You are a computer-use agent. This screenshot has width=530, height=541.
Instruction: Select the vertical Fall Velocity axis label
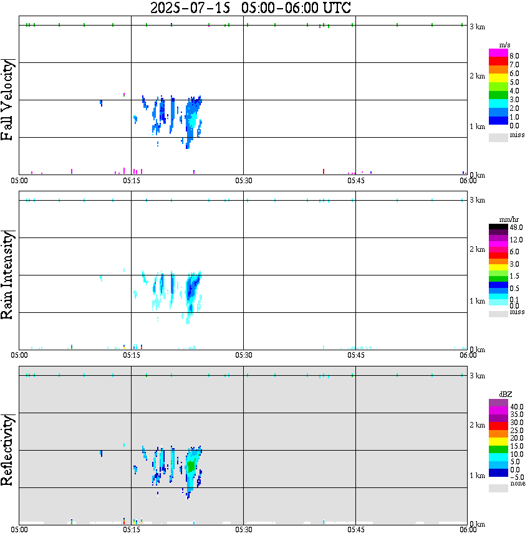click(x=7, y=100)
